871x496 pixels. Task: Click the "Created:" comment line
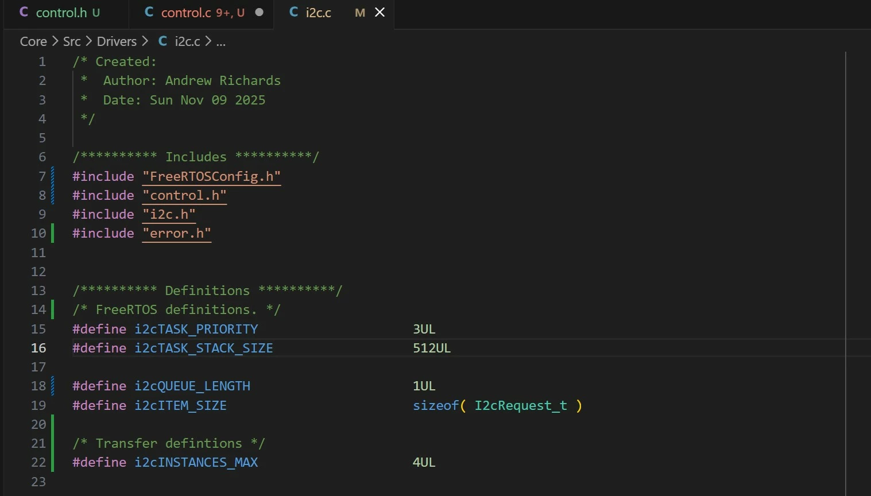pyautogui.click(x=114, y=61)
